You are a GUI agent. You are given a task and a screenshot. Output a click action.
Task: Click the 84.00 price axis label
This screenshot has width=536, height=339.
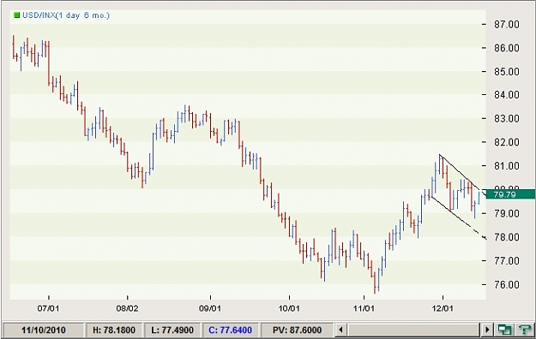(507, 94)
